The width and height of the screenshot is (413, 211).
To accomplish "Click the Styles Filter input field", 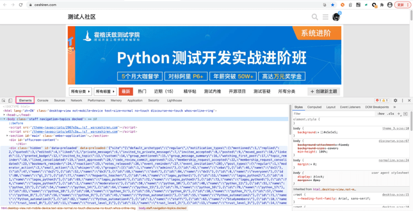I will (x=333, y=114).
